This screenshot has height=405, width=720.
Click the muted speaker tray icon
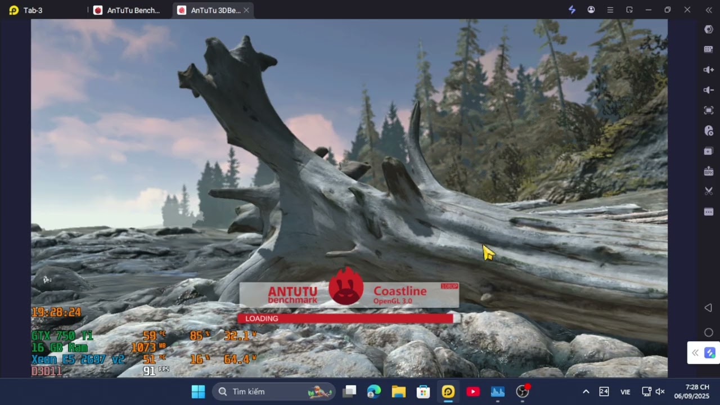point(660,391)
